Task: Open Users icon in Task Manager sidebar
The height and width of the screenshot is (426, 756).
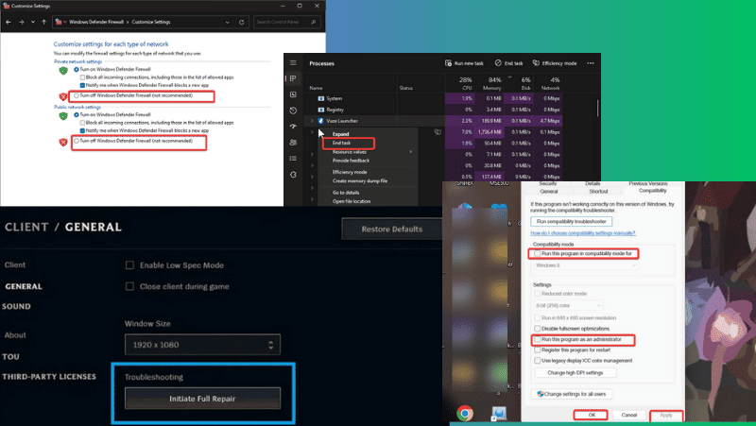Action: pyautogui.click(x=293, y=143)
